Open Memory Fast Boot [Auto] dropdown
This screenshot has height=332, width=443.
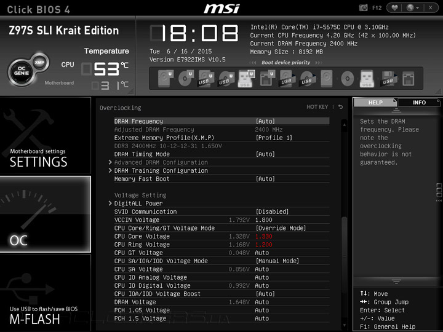click(265, 179)
